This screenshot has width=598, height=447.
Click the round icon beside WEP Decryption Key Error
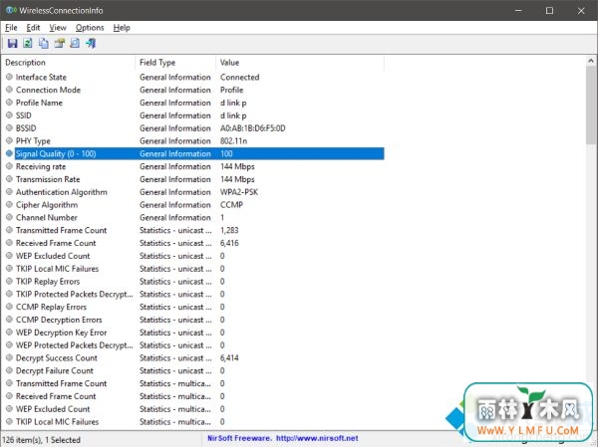(10, 333)
